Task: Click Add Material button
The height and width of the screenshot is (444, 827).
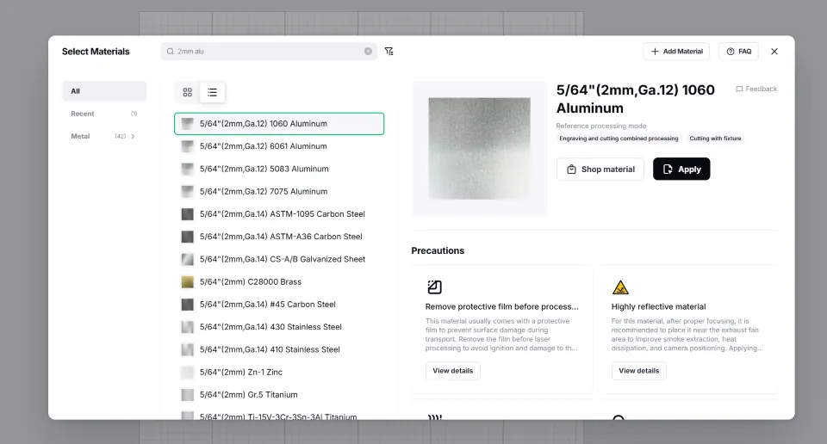Action: pyautogui.click(x=677, y=51)
